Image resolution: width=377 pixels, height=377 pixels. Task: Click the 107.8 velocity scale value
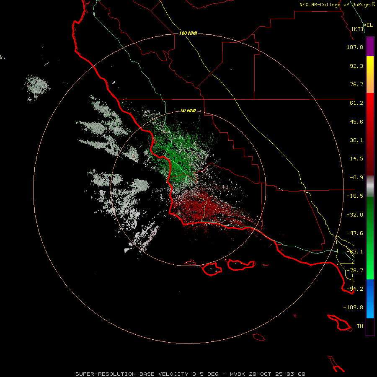click(355, 47)
